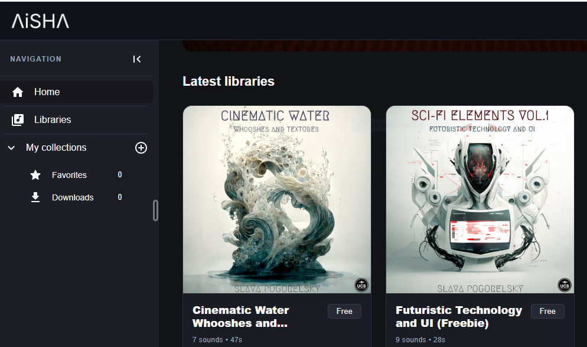The width and height of the screenshot is (587, 347).
Task: Open the Downloads collection label
Action: [73, 197]
